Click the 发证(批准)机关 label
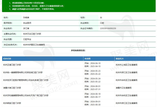The width and height of the screenshot is (157, 107). (10, 45)
